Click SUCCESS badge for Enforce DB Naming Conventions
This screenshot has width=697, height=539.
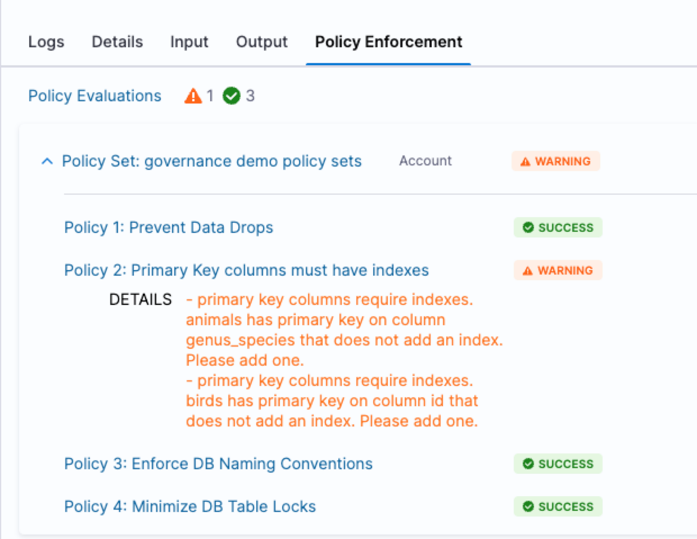coord(558,464)
